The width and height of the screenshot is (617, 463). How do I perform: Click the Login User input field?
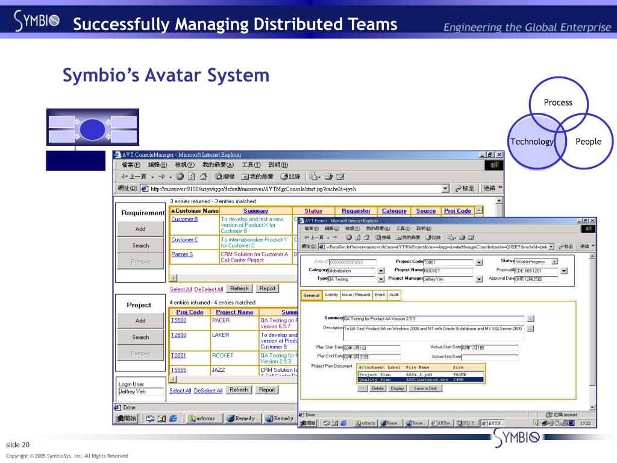point(141,392)
